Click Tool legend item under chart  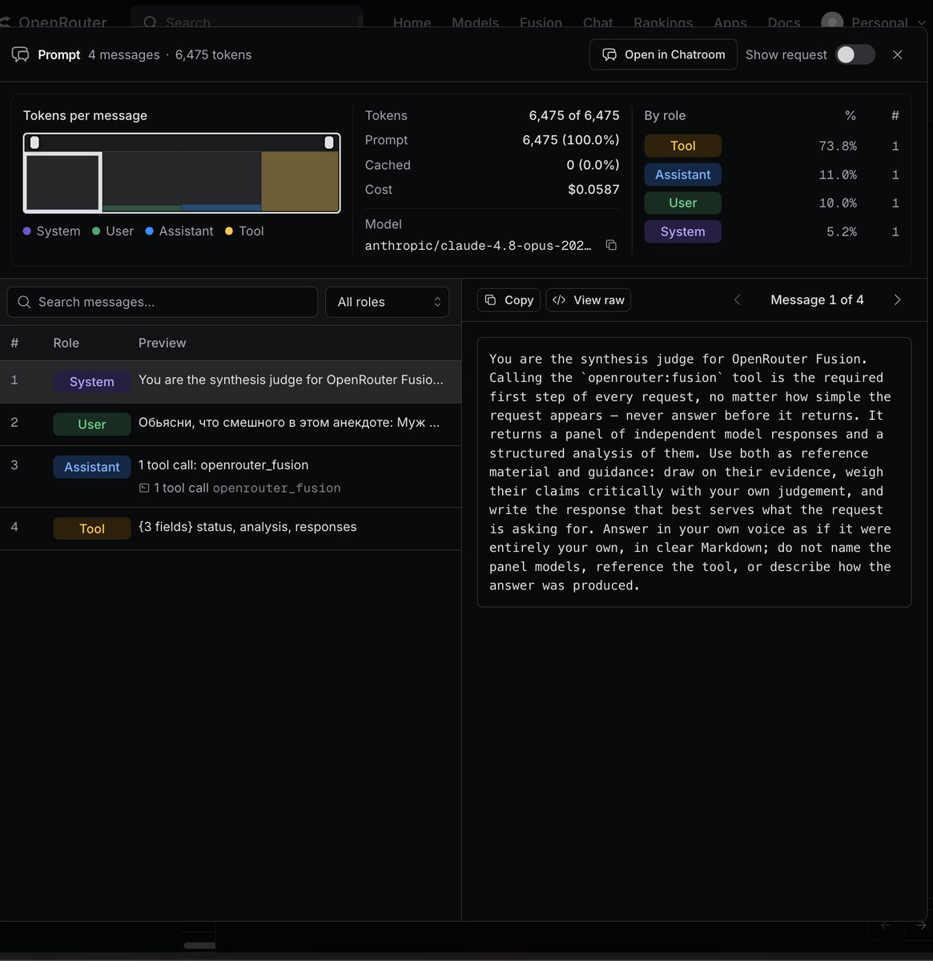pos(244,231)
